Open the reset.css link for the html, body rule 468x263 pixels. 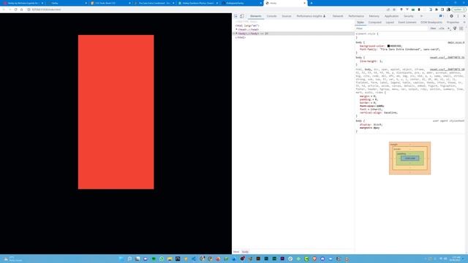click(447, 69)
